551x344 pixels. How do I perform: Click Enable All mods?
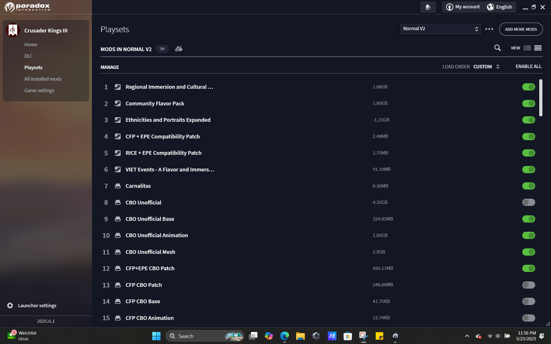point(528,66)
